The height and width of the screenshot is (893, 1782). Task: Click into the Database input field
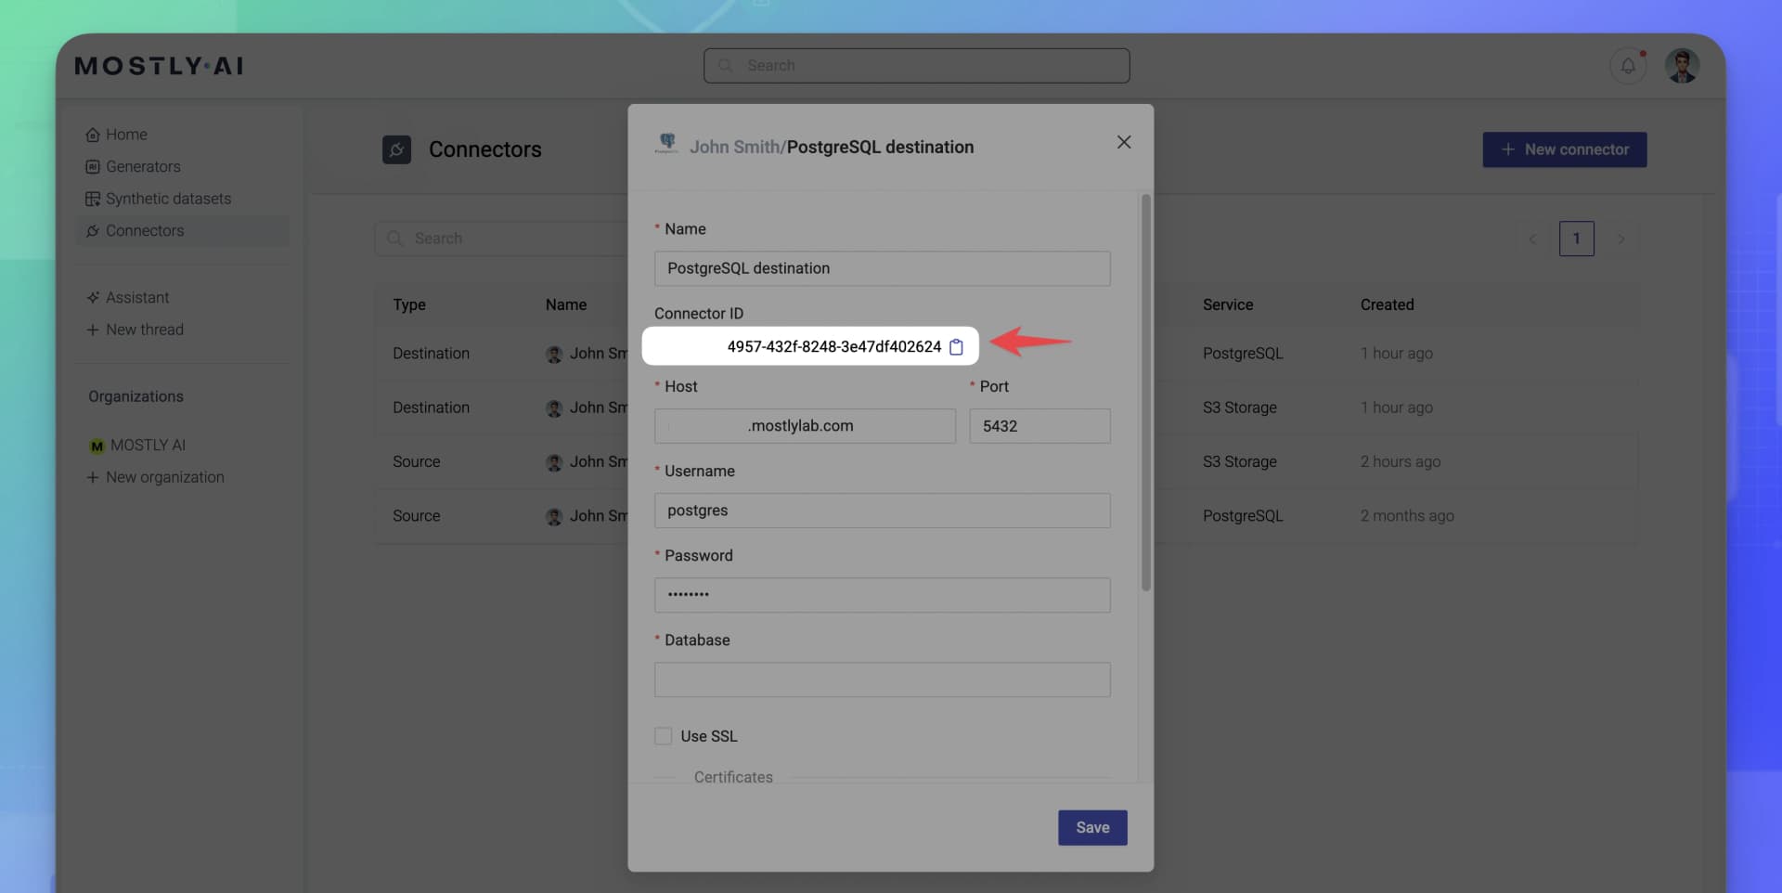click(882, 679)
